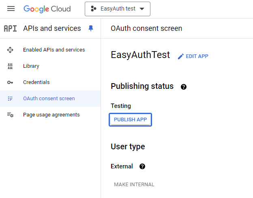Click the API icon in sidebar header
This screenshot has height=198, width=253.
[11, 28]
